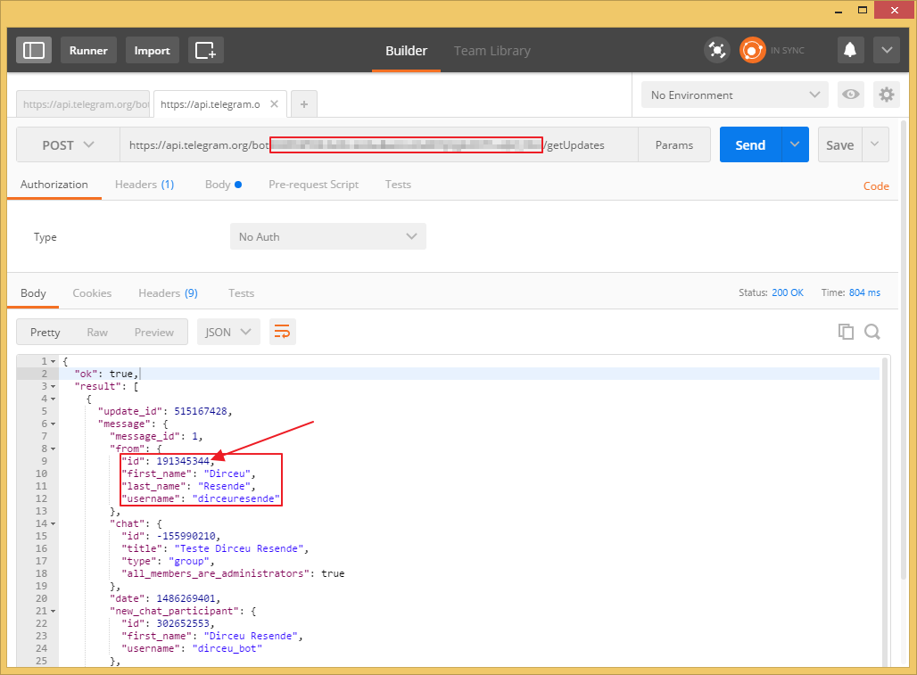The image size is (917, 675).
Task: Open the response Cookies tab
Action: (92, 293)
